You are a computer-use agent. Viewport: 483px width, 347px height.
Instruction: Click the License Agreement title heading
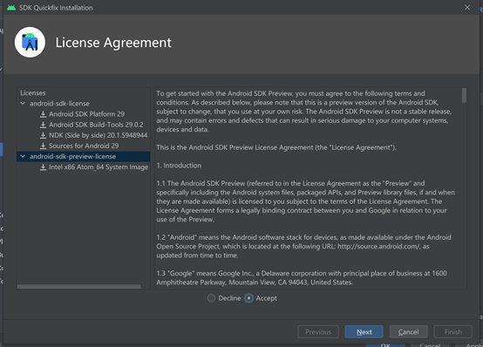[113, 43]
